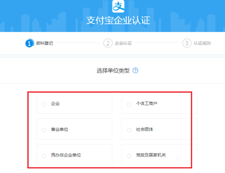Click the 社会团体 option label
The height and width of the screenshot is (173, 225).
pyautogui.click(x=145, y=129)
